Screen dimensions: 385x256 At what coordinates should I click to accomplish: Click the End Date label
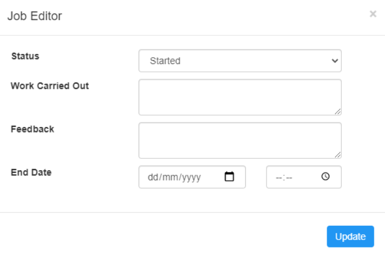[31, 172]
